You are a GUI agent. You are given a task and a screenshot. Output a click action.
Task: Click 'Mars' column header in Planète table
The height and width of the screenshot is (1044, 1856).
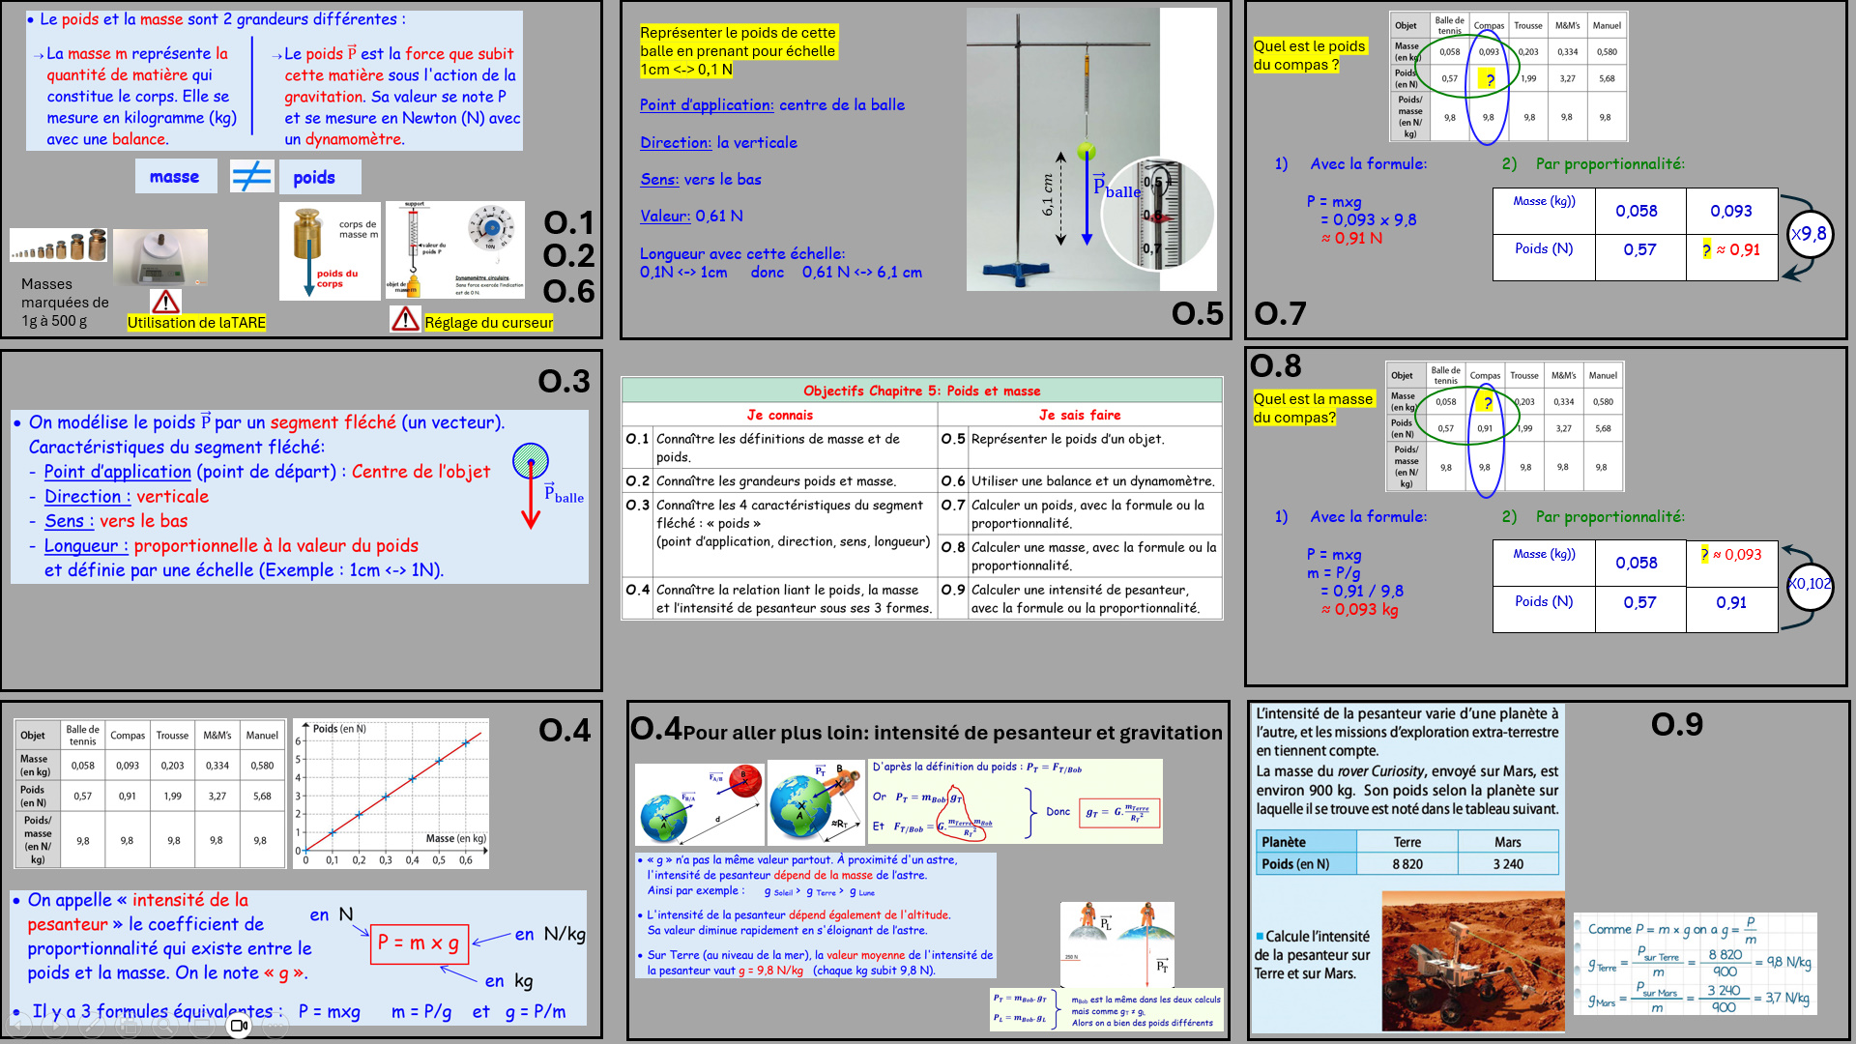(x=1508, y=842)
